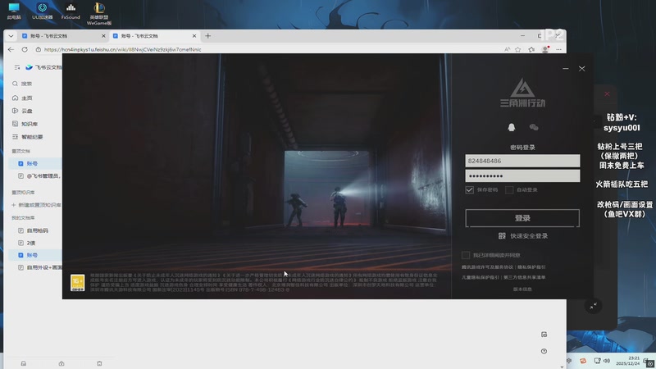
Task: Click the help icon at page bottom right
Action: (x=544, y=351)
